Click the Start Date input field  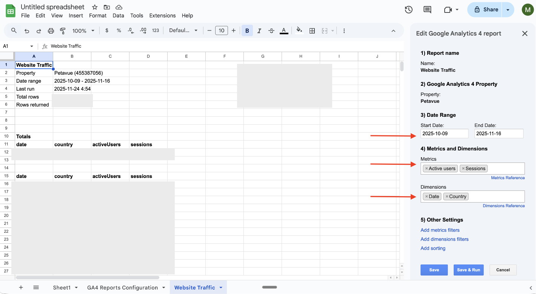(444, 133)
